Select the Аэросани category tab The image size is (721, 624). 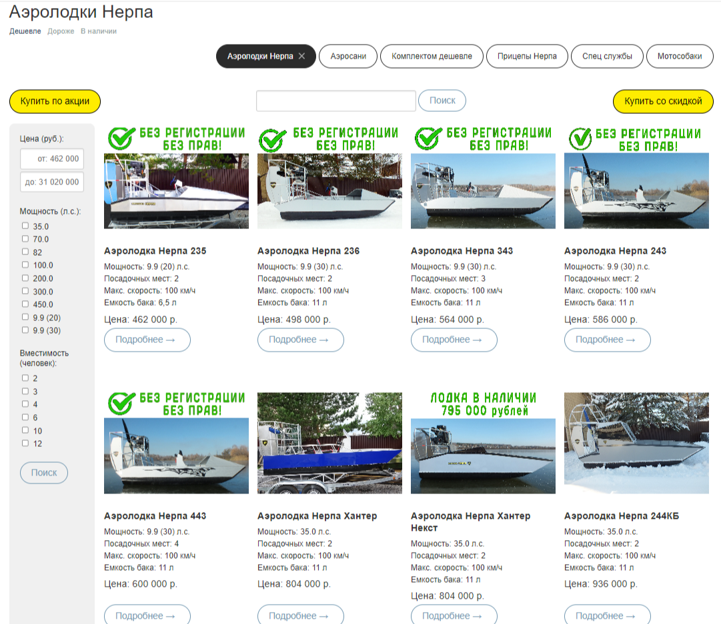coord(348,56)
